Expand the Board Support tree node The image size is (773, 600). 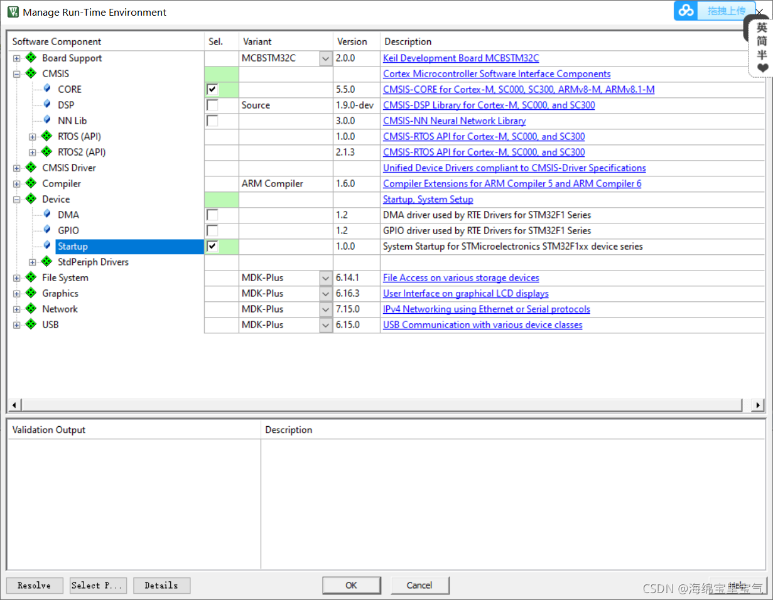[17, 58]
